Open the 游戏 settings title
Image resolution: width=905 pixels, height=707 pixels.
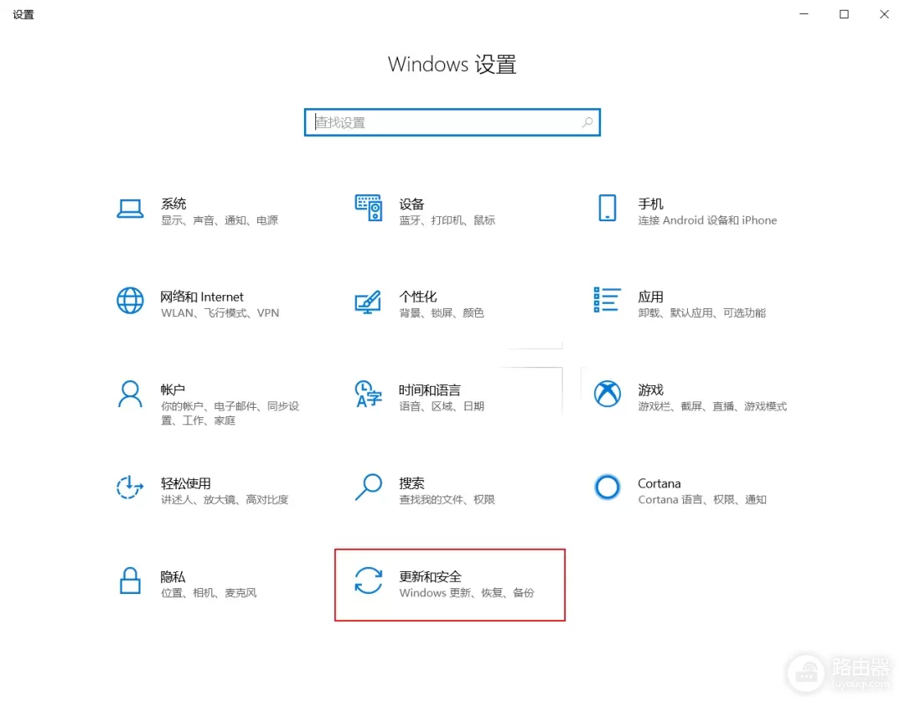click(650, 390)
